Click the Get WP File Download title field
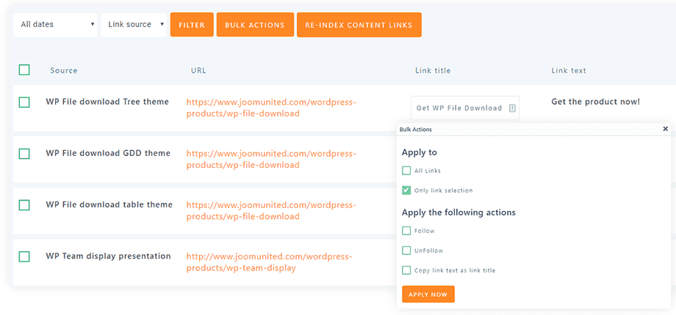This screenshot has height=315, width=676. [x=465, y=108]
